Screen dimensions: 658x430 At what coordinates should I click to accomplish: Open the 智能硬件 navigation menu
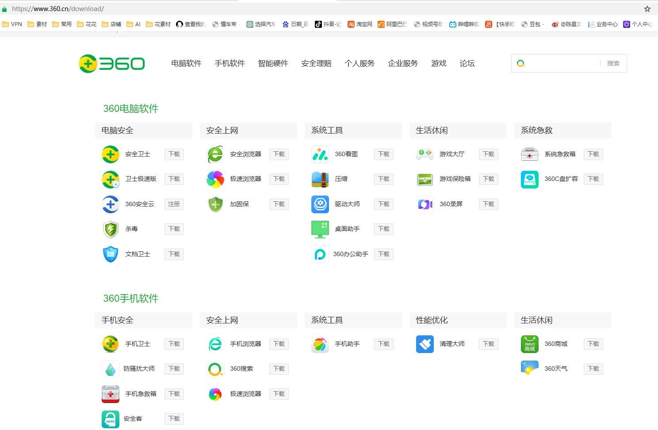click(x=273, y=63)
